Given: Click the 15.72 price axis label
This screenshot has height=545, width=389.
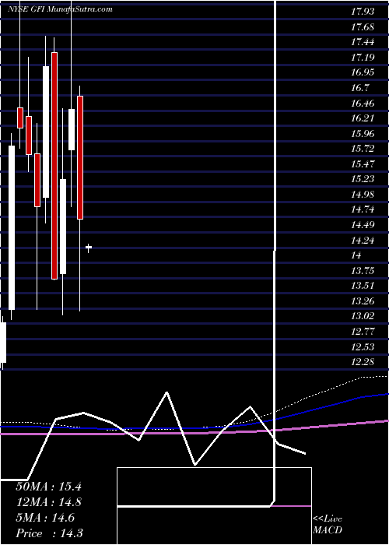Looking at the screenshot, I should tap(363, 149).
